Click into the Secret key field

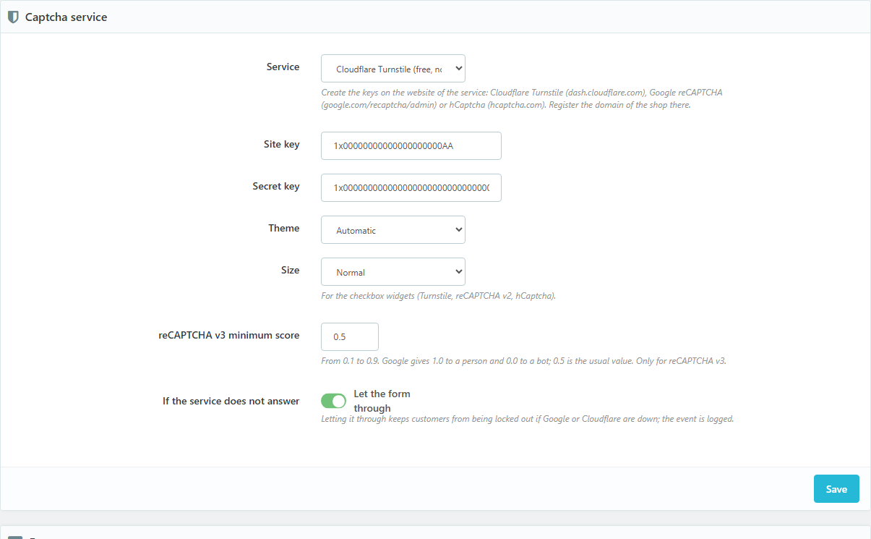tap(411, 187)
